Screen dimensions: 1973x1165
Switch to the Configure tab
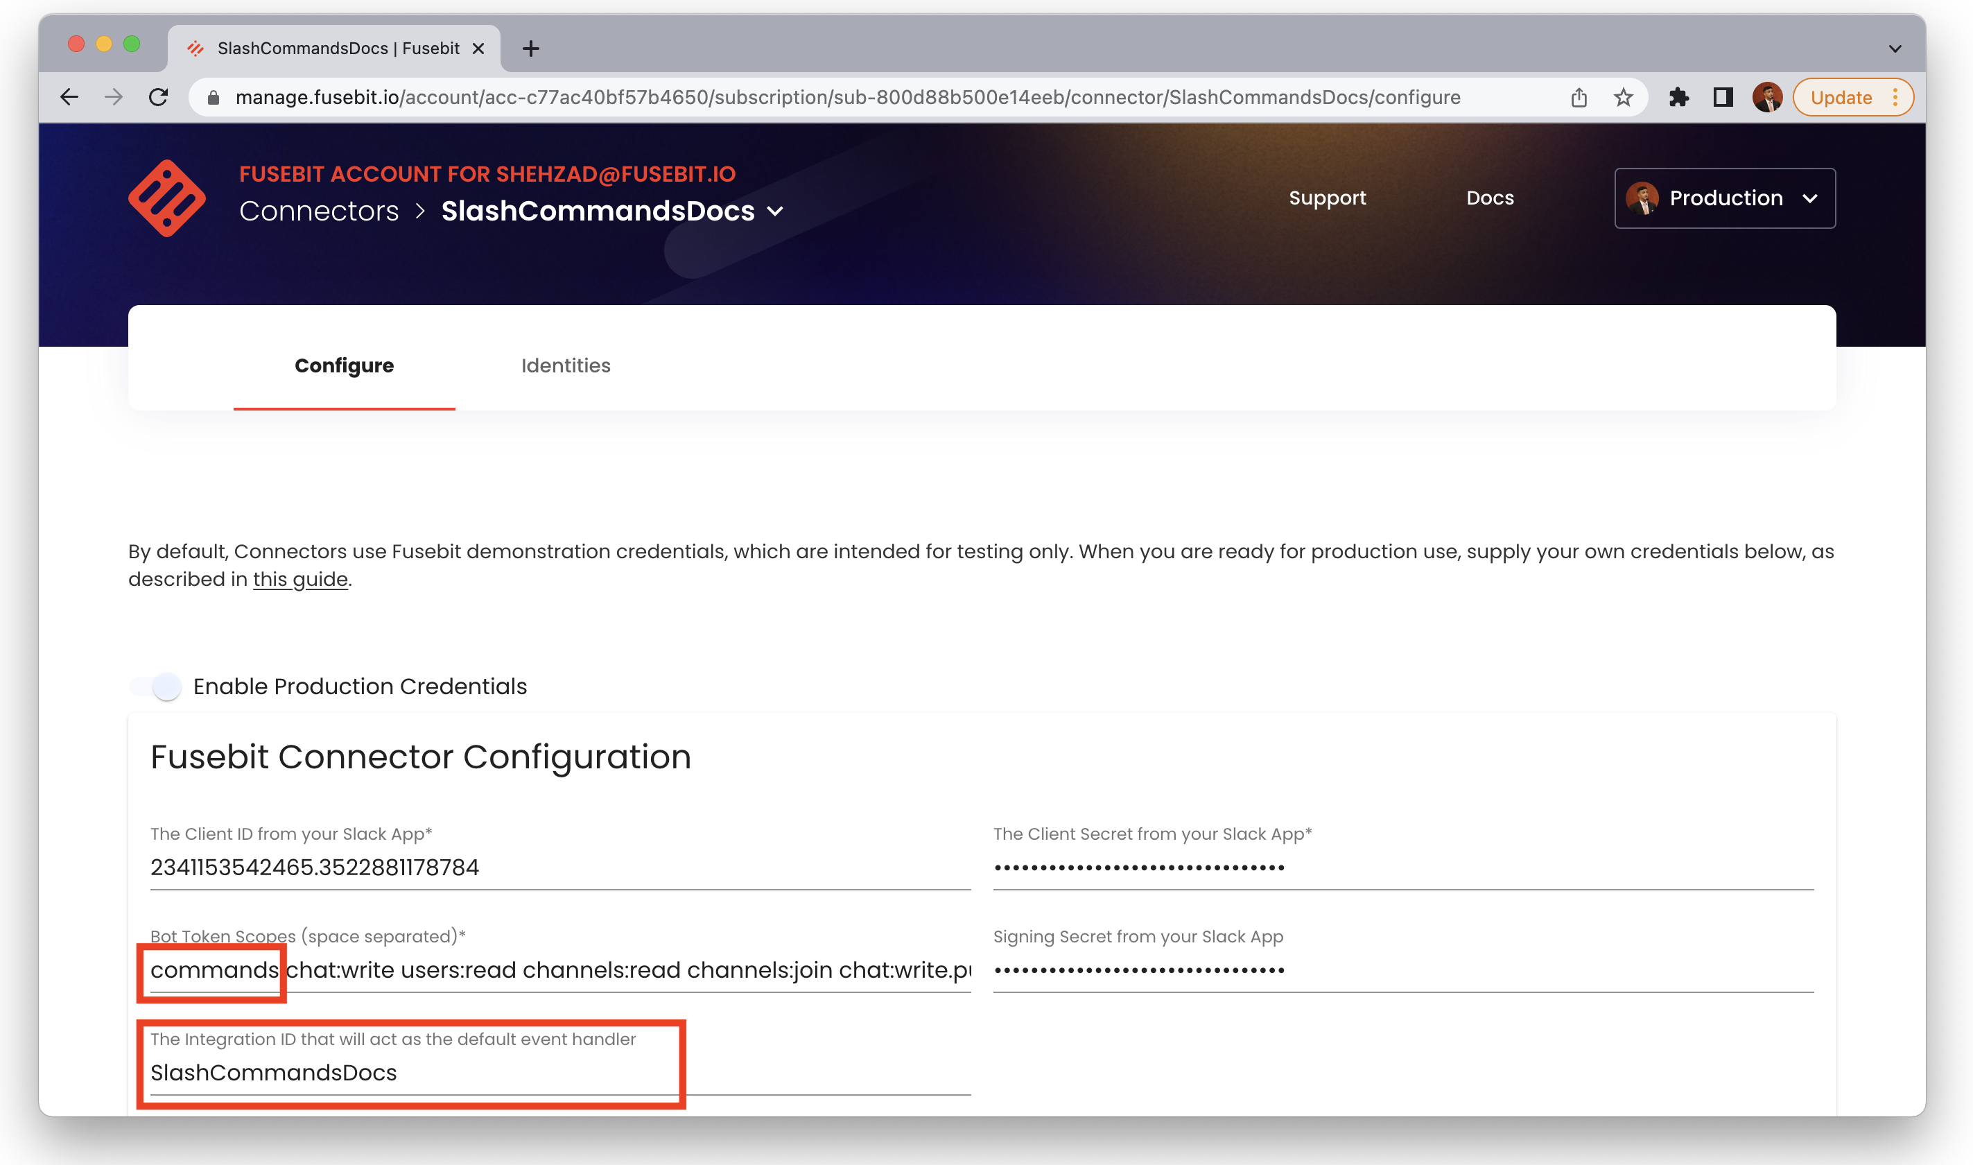click(x=344, y=366)
